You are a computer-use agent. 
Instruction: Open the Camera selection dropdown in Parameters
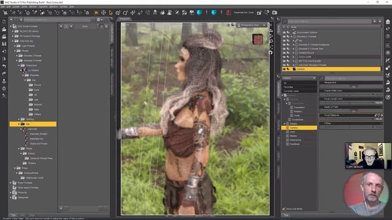[x=299, y=78]
